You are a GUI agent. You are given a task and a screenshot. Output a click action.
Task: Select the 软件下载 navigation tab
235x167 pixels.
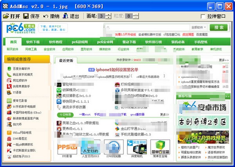pos(33,42)
